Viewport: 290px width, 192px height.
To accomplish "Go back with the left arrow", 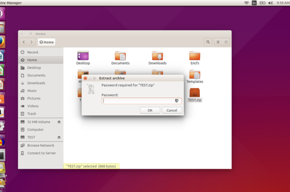I will pyautogui.click(x=24, y=42).
